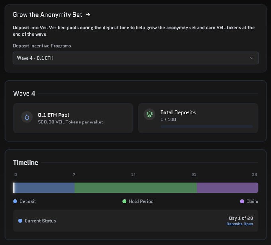Click the water droplet pool icon
The image size is (271, 245).
point(27,118)
